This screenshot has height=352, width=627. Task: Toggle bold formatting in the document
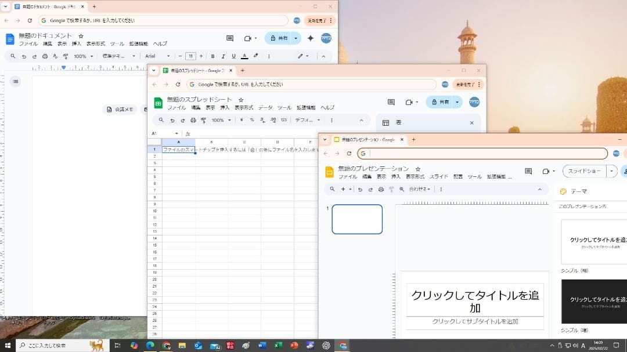pyautogui.click(x=212, y=56)
